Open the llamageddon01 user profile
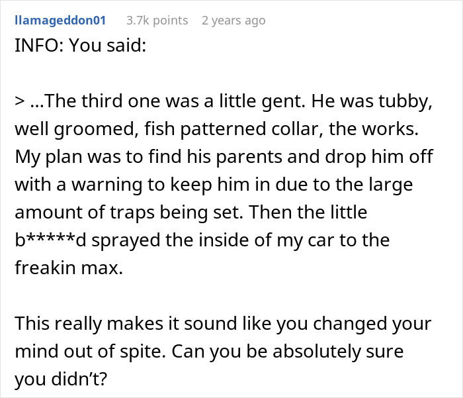This screenshot has width=463, height=398. click(x=60, y=21)
